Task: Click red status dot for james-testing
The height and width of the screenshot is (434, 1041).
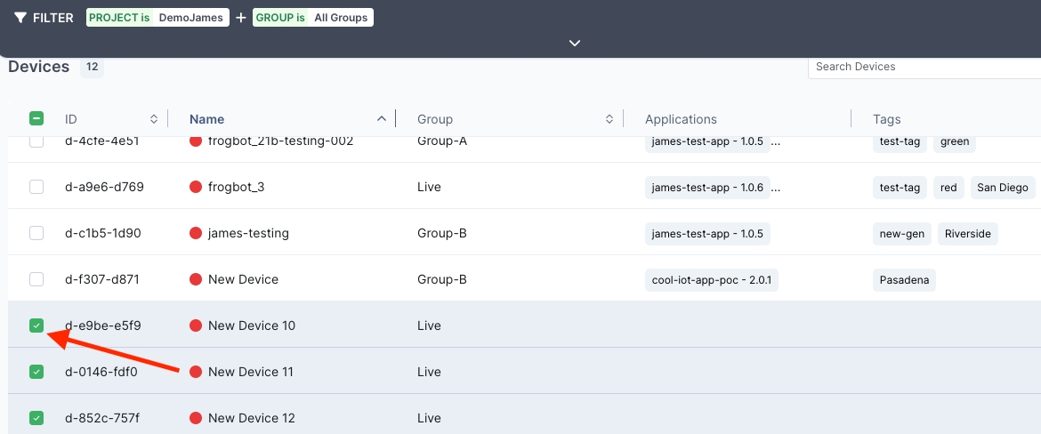Action: click(x=197, y=233)
